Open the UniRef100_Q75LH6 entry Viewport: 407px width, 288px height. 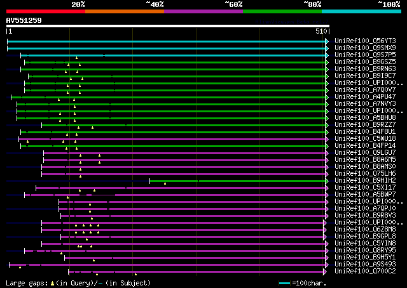(365, 174)
